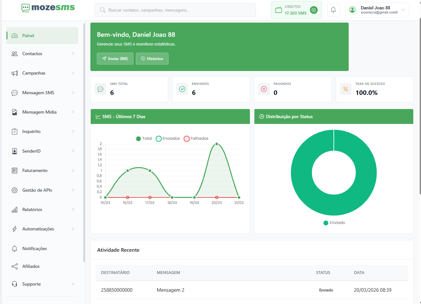421x304 pixels.
Task: Open the Daniel Joao 88 account dropdown
Action: pyautogui.click(x=377, y=10)
